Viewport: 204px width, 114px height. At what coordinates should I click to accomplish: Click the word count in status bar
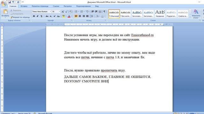click(24, 113)
